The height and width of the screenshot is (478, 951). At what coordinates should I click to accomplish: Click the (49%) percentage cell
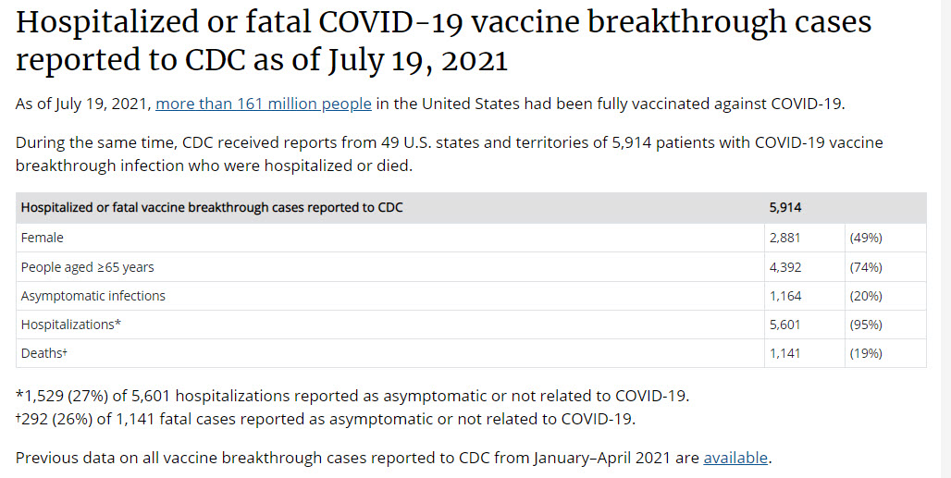point(866,238)
